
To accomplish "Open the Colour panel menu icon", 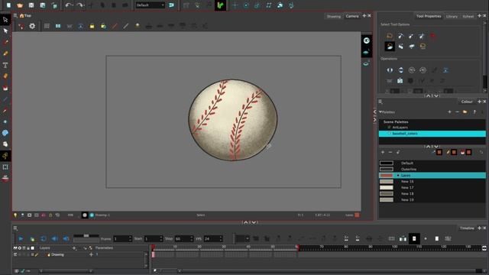I will tap(381, 102).
